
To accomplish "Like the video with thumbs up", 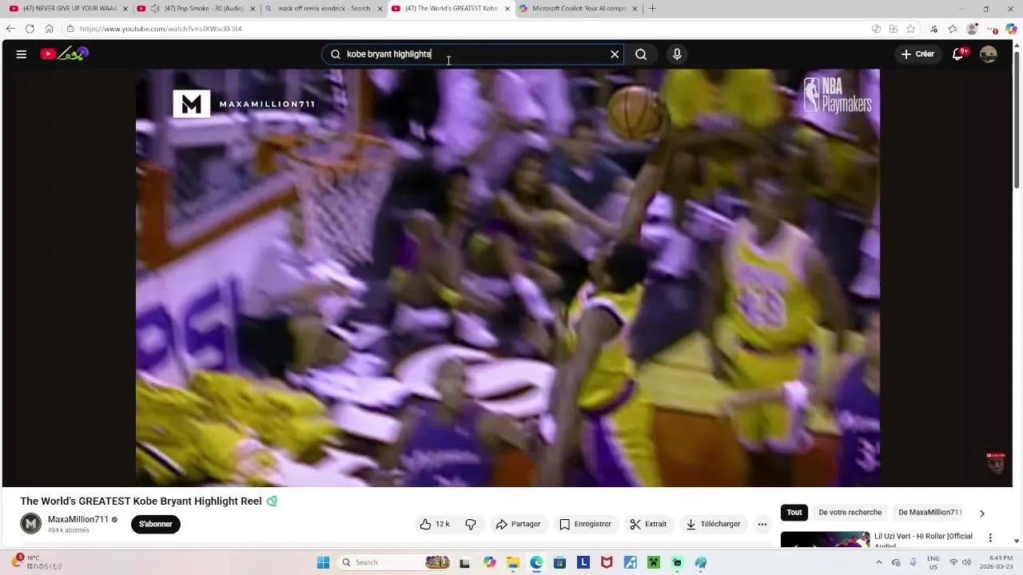I will [x=435, y=524].
